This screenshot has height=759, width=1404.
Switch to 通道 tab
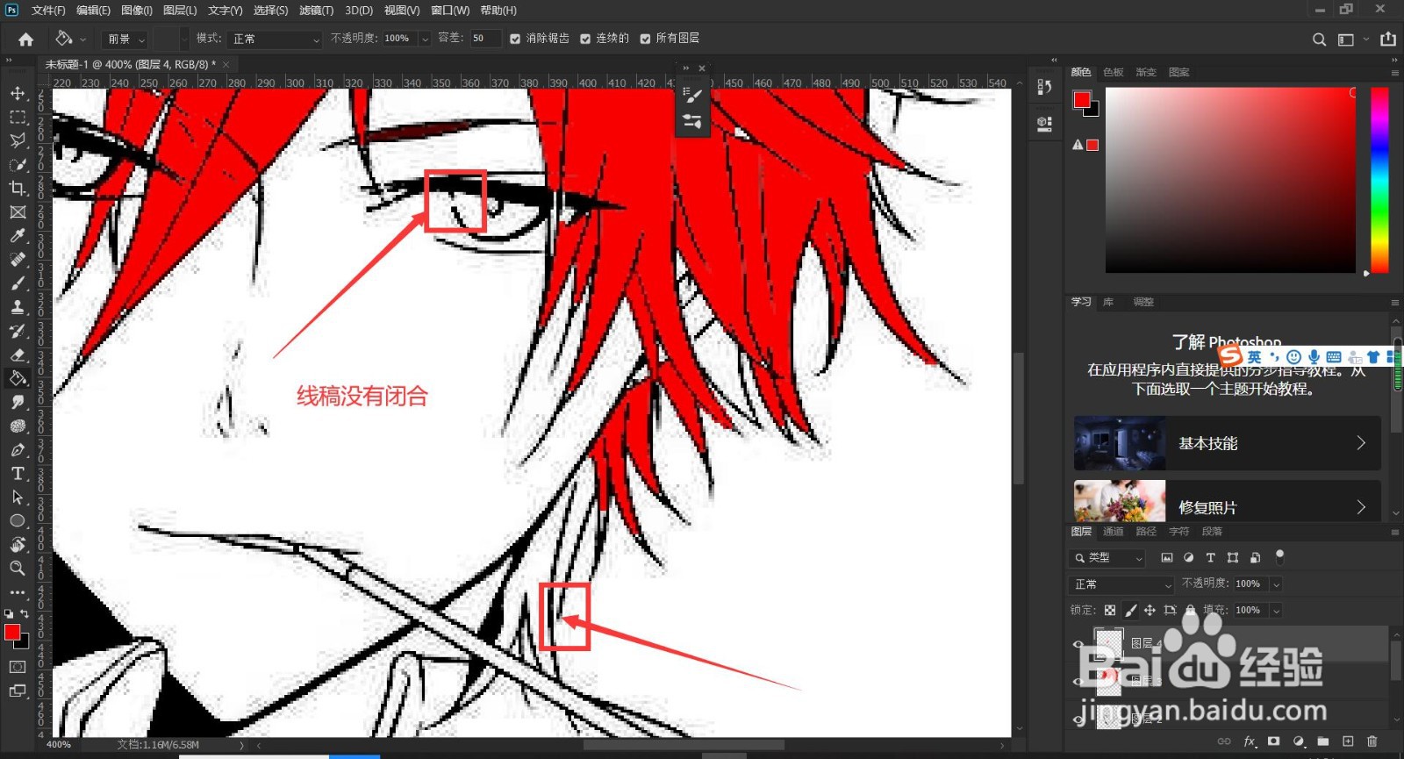click(1114, 532)
